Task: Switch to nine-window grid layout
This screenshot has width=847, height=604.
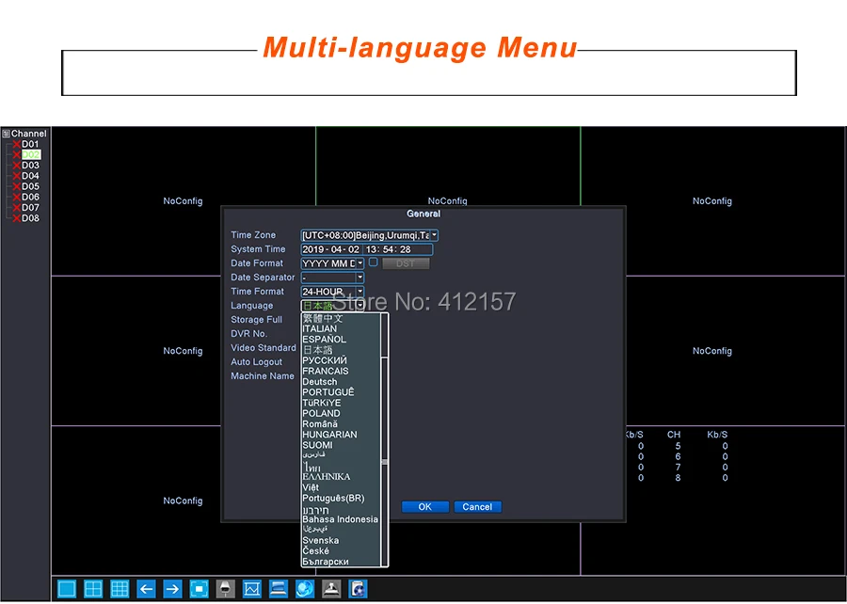Action: coord(120,588)
